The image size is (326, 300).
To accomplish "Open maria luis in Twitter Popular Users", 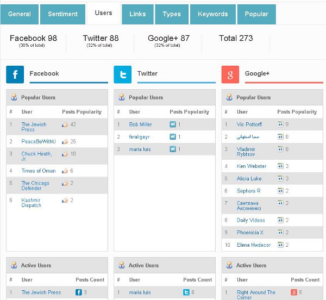I will [140, 149].
